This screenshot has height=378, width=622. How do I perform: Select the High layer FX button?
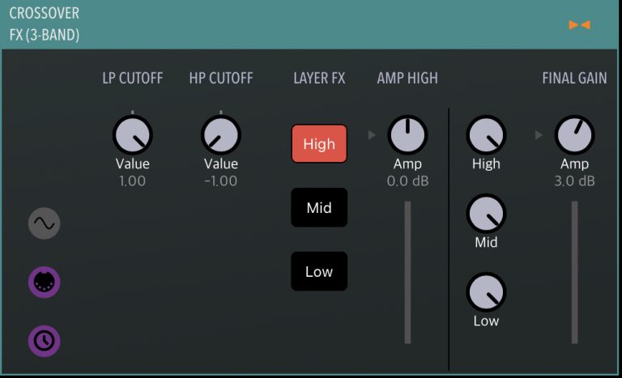pos(319,143)
